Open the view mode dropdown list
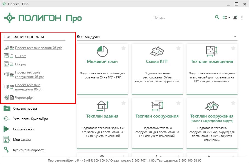249x164 pixels. 227,18
